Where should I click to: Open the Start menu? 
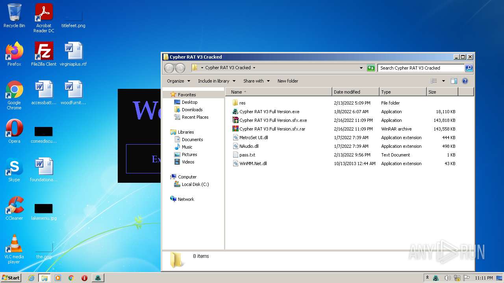coord(11,277)
